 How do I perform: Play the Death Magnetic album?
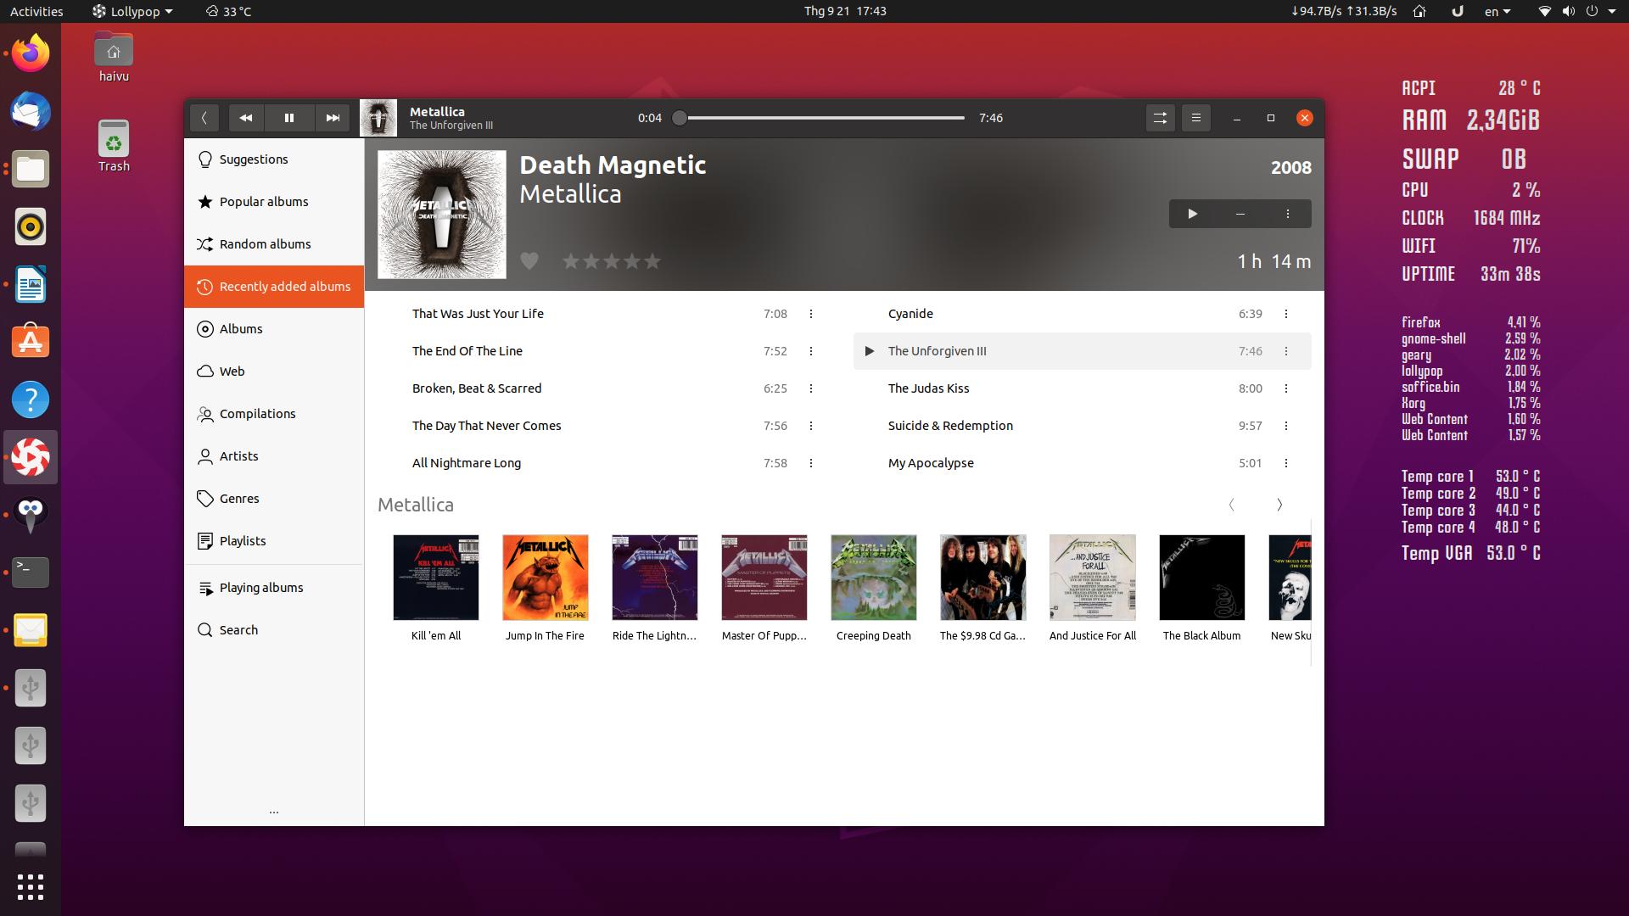pos(1192,214)
